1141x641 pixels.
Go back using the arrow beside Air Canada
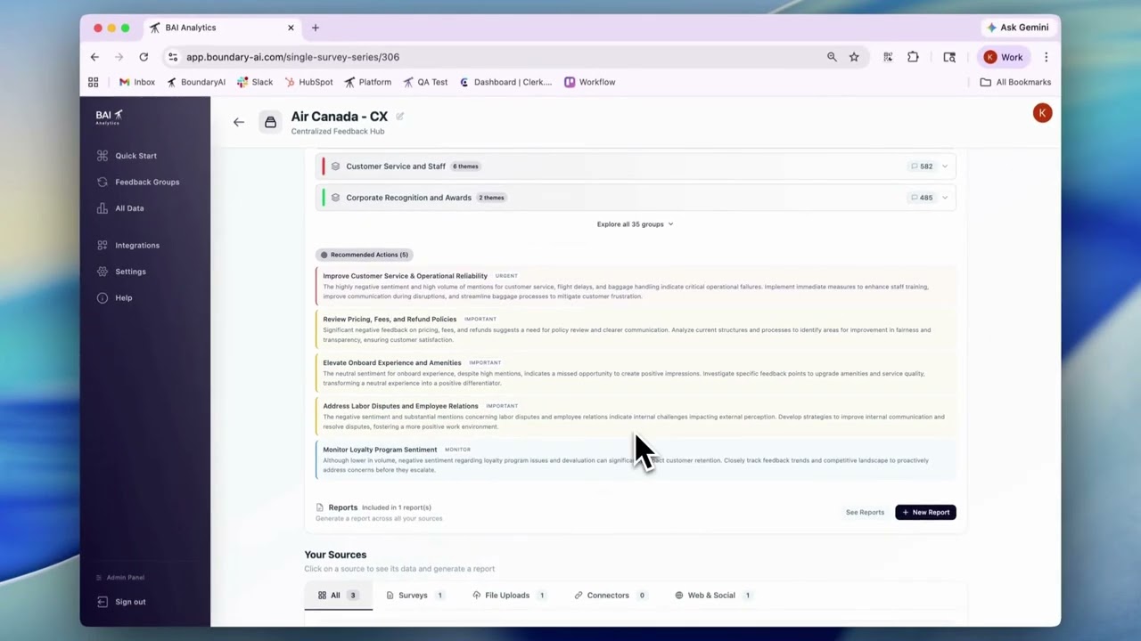coord(238,122)
